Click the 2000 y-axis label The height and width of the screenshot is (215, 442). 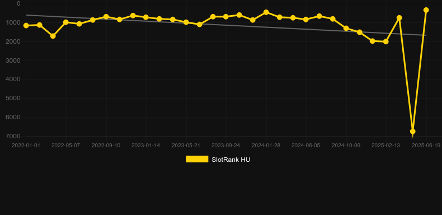pos(13,41)
